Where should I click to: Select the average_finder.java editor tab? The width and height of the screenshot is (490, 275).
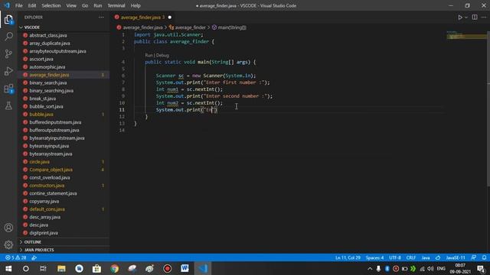click(x=143, y=18)
